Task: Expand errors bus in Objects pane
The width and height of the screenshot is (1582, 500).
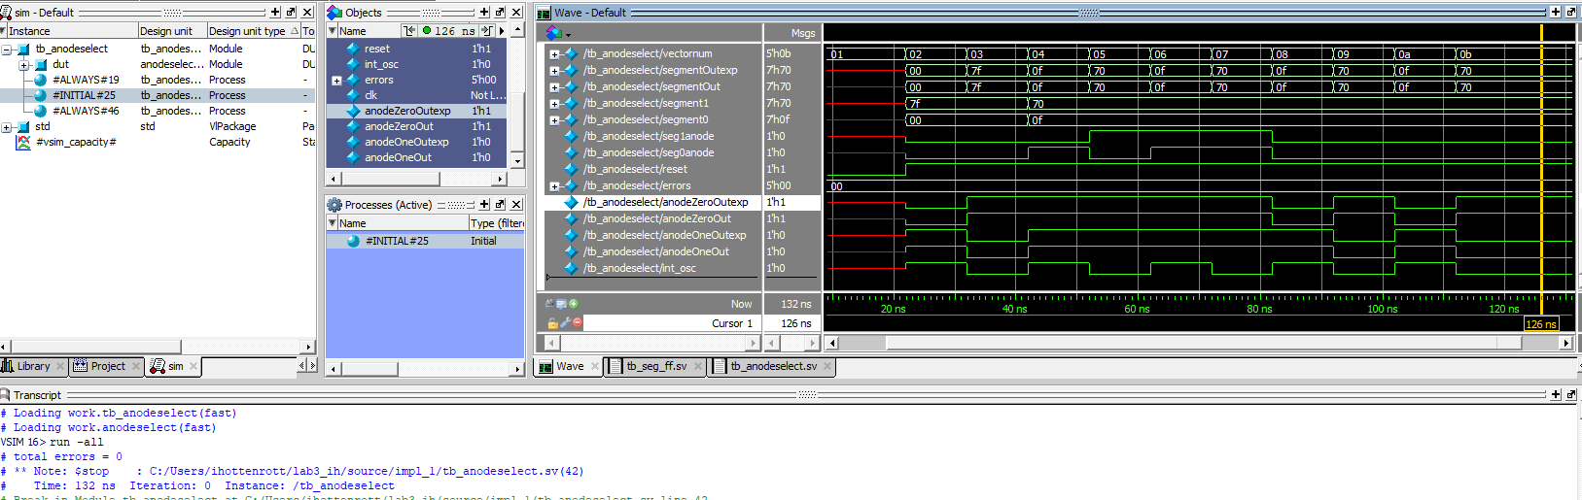Action: click(x=336, y=81)
